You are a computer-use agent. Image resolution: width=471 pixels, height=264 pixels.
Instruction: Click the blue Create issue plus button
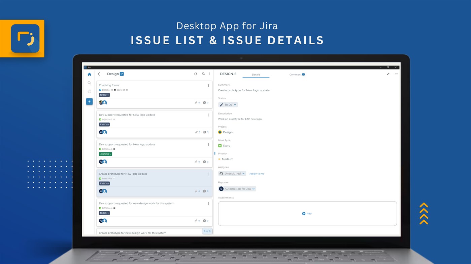click(89, 101)
